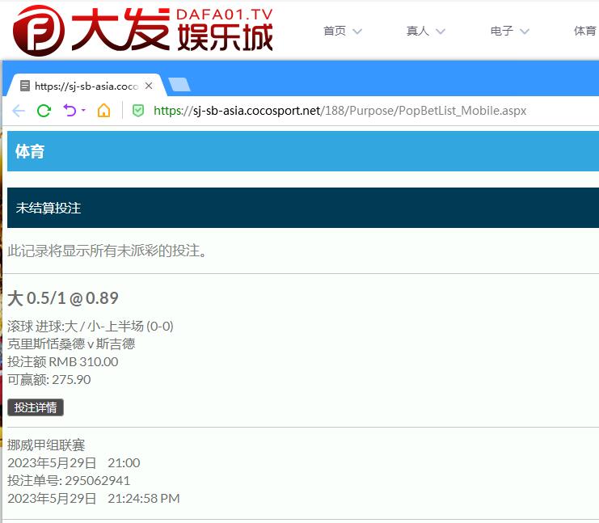599x523 pixels.
Task: Click the bet title 大 0.5/1 @ 0.89
Action: pyautogui.click(x=63, y=298)
